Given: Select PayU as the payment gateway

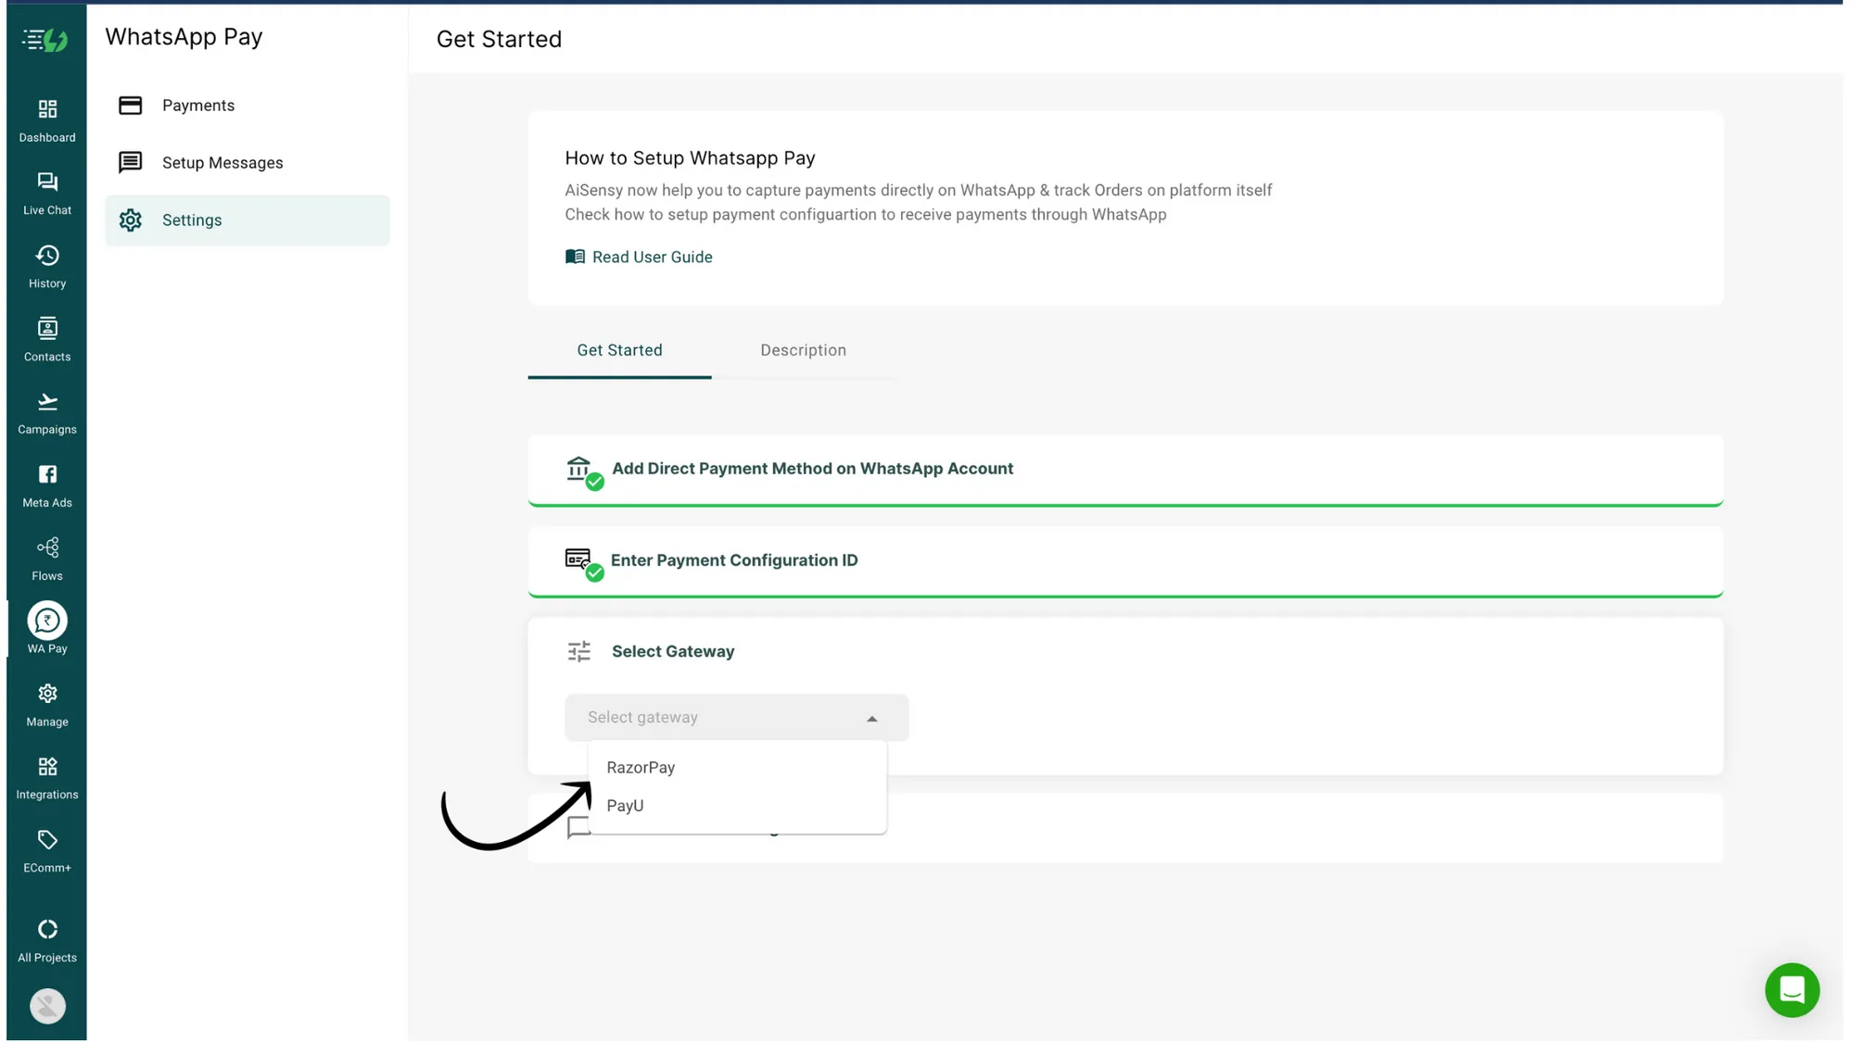Looking at the screenshot, I should click(625, 805).
